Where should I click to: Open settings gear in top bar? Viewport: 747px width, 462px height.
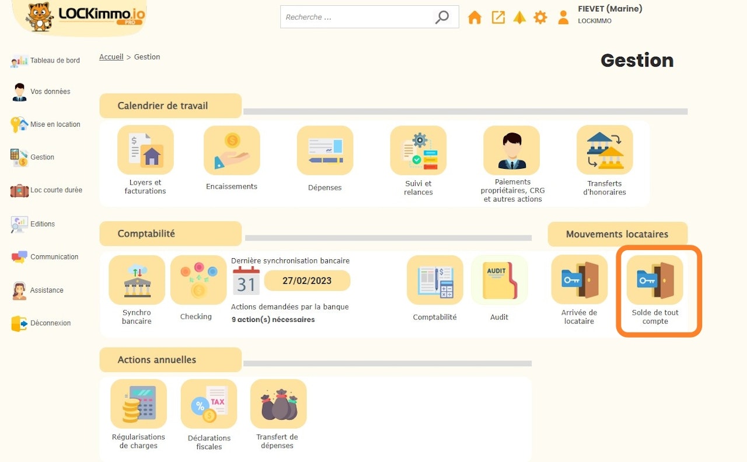(x=540, y=18)
